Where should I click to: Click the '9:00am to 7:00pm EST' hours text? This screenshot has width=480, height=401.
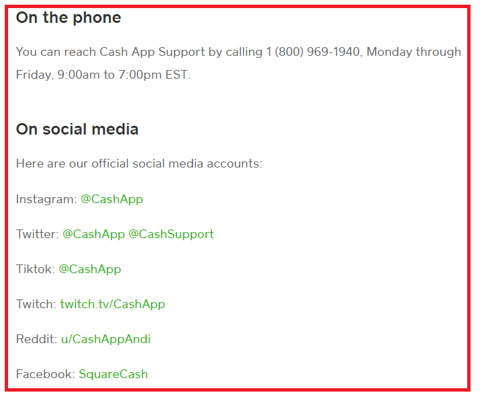point(123,75)
